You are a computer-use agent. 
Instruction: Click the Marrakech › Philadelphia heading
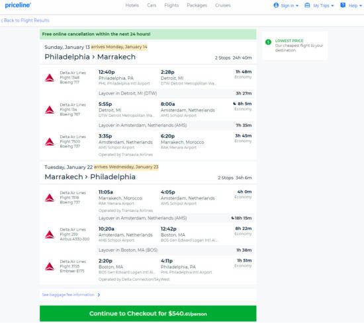tap(90, 177)
